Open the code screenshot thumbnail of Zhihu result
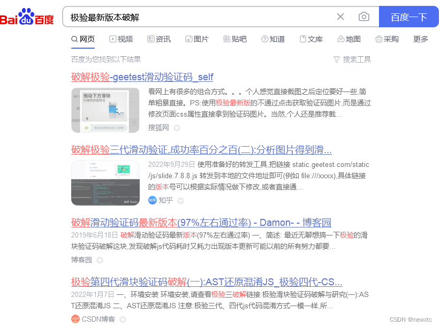 pos(105,183)
